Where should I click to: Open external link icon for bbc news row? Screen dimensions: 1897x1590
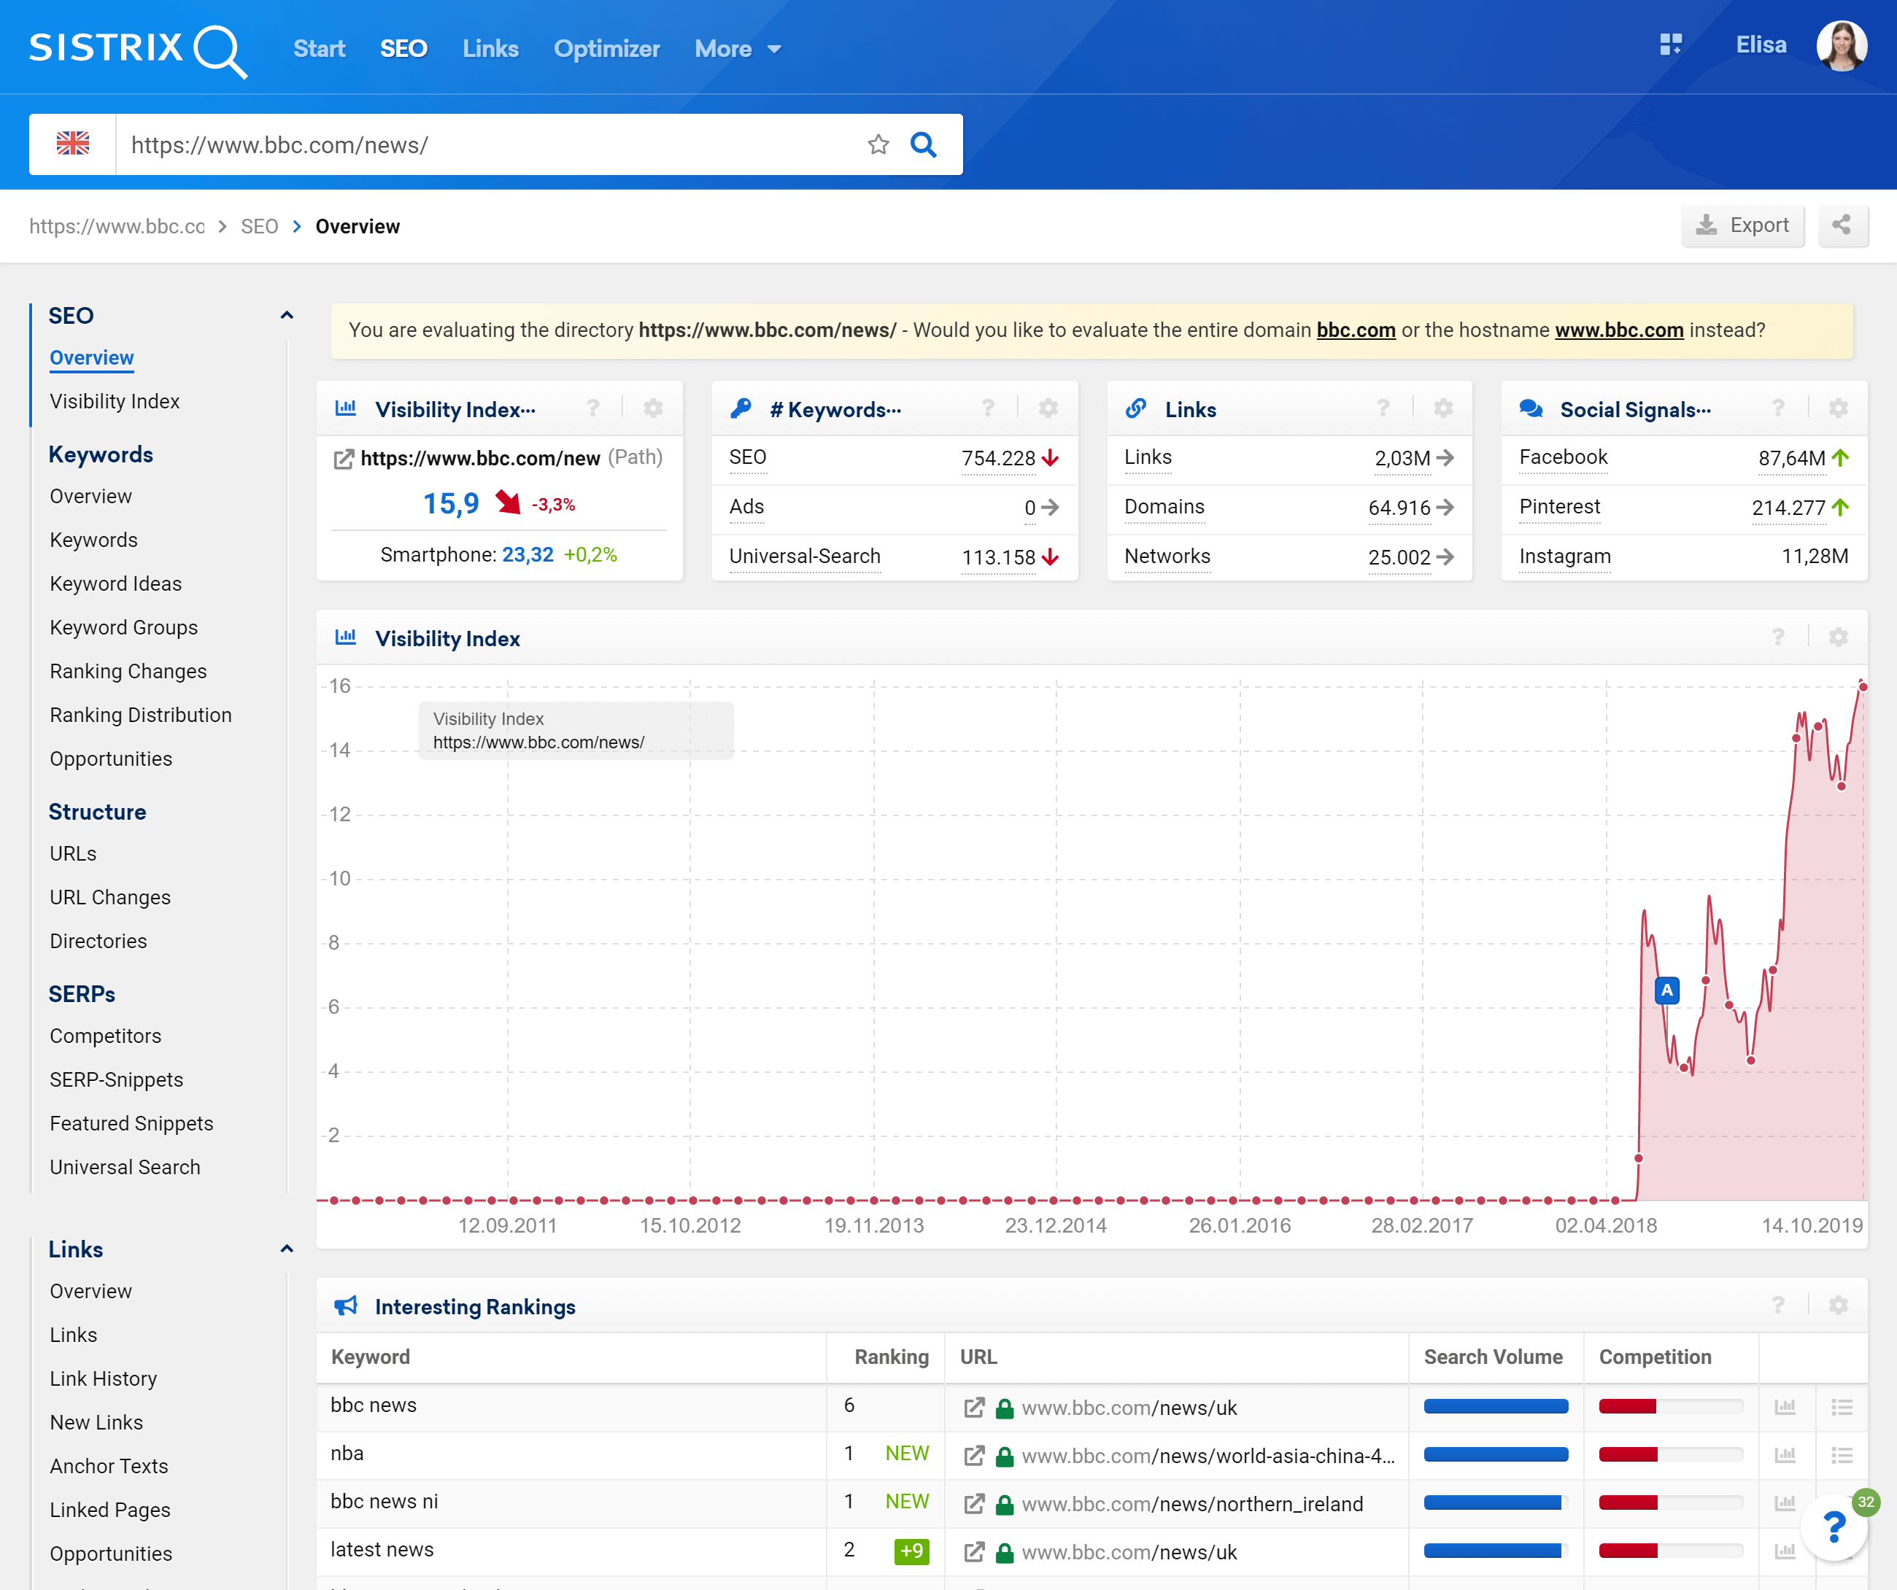click(974, 1407)
